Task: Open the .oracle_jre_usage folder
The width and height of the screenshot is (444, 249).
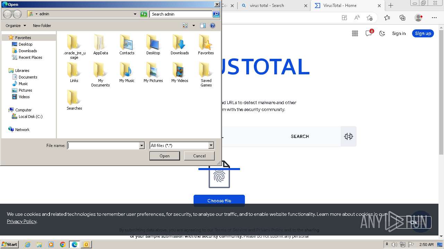Action: pyautogui.click(x=74, y=47)
